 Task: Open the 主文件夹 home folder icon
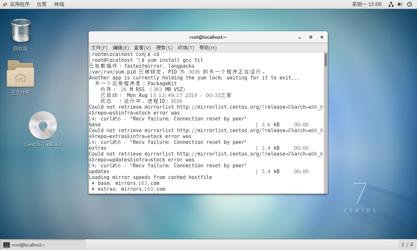[20, 74]
